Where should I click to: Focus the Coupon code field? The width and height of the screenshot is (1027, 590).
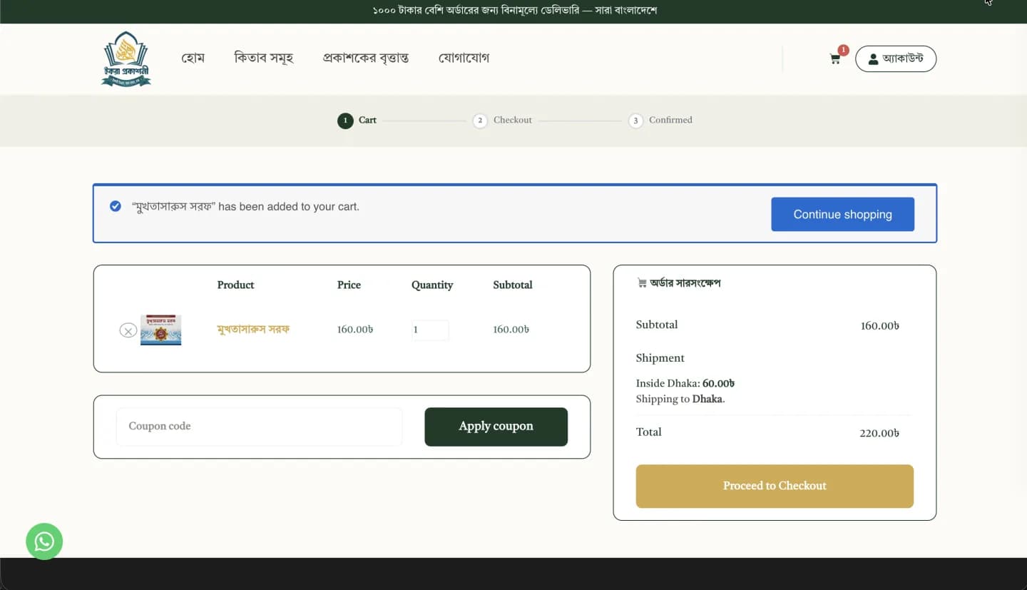(259, 427)
